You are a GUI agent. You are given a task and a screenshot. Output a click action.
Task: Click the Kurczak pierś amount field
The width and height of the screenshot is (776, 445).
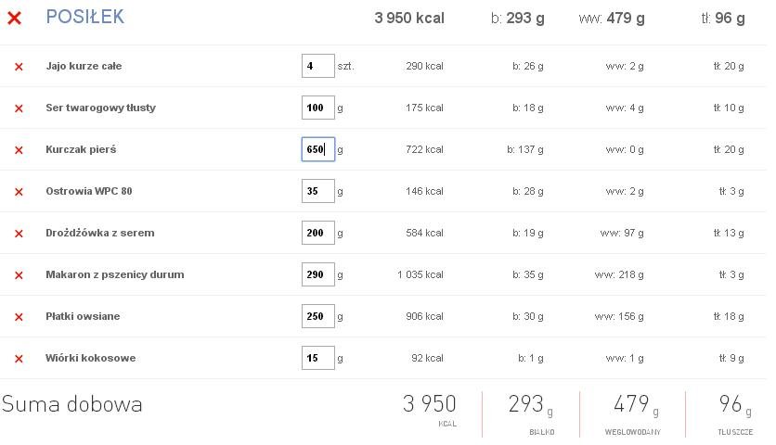[x=318, y=149]
